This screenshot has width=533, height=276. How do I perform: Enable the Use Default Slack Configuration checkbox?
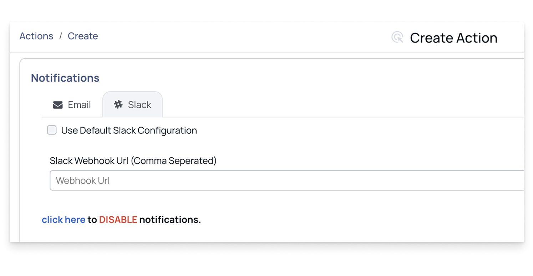tap(52, 130)
